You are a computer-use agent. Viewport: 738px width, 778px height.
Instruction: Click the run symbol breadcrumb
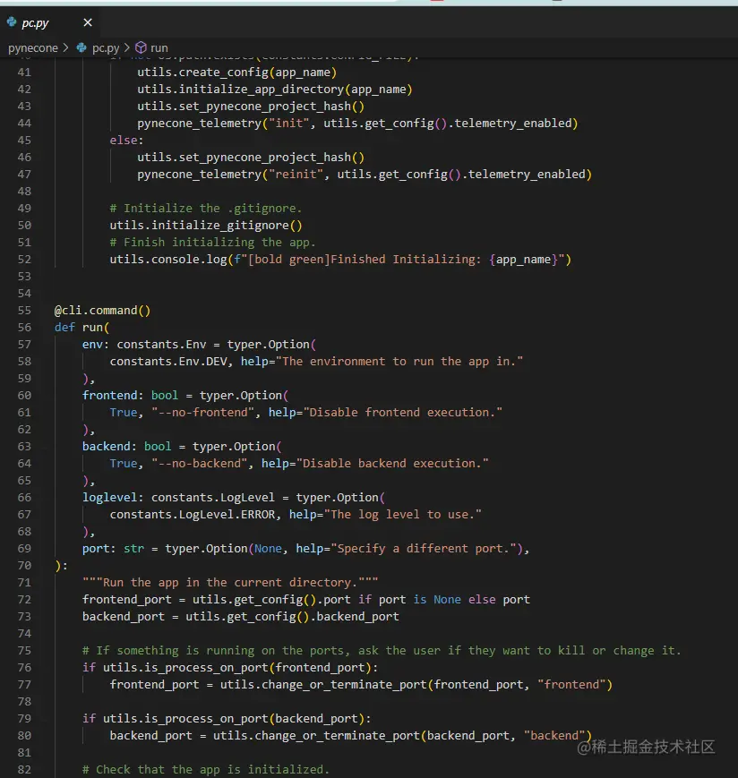click(x=159, y=47)
